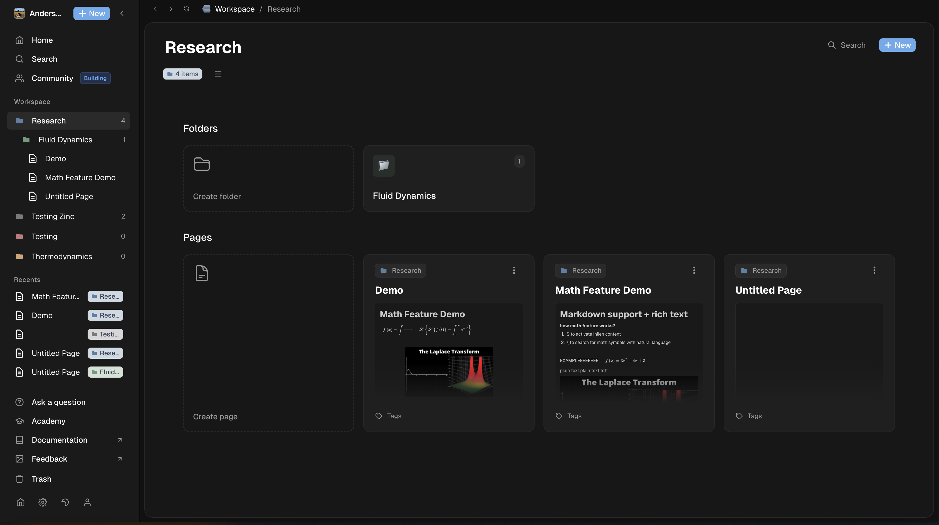Open the Fluid Dynamics folder card

point(448,179)
